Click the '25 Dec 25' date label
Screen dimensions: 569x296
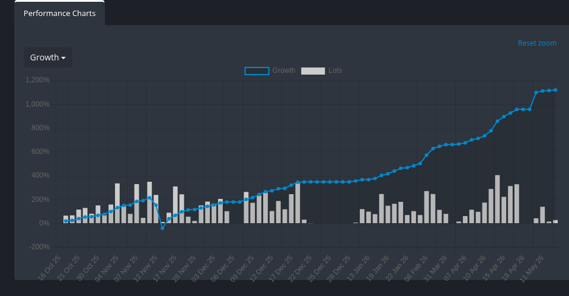pos(319,268)
